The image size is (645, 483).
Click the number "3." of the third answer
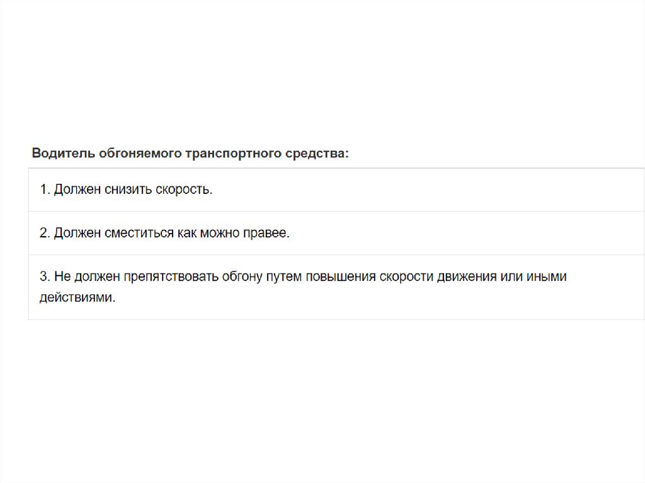tap(44, 276)
